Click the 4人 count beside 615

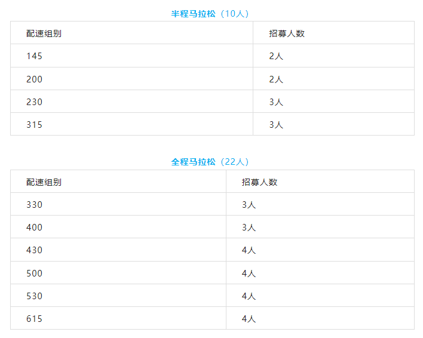click(x=249, y=319)
